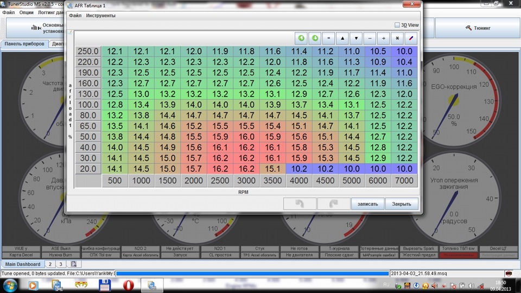Viewport: 521px width, 293px height.
Task: Enable the 3D View checkbox
Action: pos(397,25)
